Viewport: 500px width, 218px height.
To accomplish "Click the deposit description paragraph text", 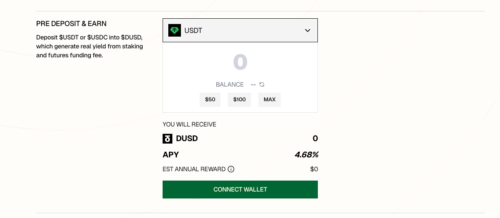I will coord(90,46).
